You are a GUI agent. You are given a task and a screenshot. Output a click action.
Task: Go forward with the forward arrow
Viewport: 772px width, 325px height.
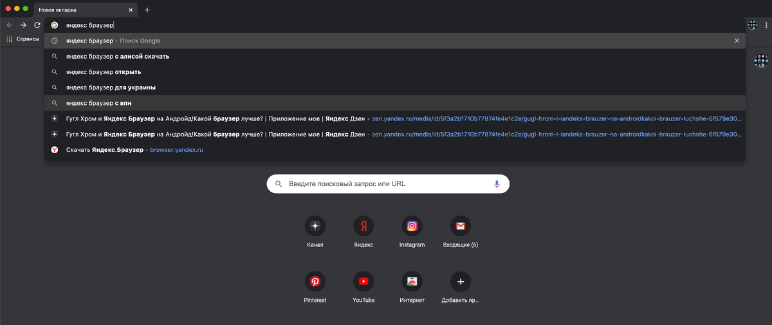coord(23,25)
